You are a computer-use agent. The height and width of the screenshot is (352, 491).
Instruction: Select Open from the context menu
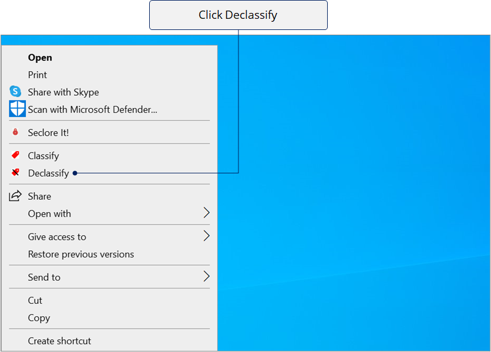pos(109,58)
